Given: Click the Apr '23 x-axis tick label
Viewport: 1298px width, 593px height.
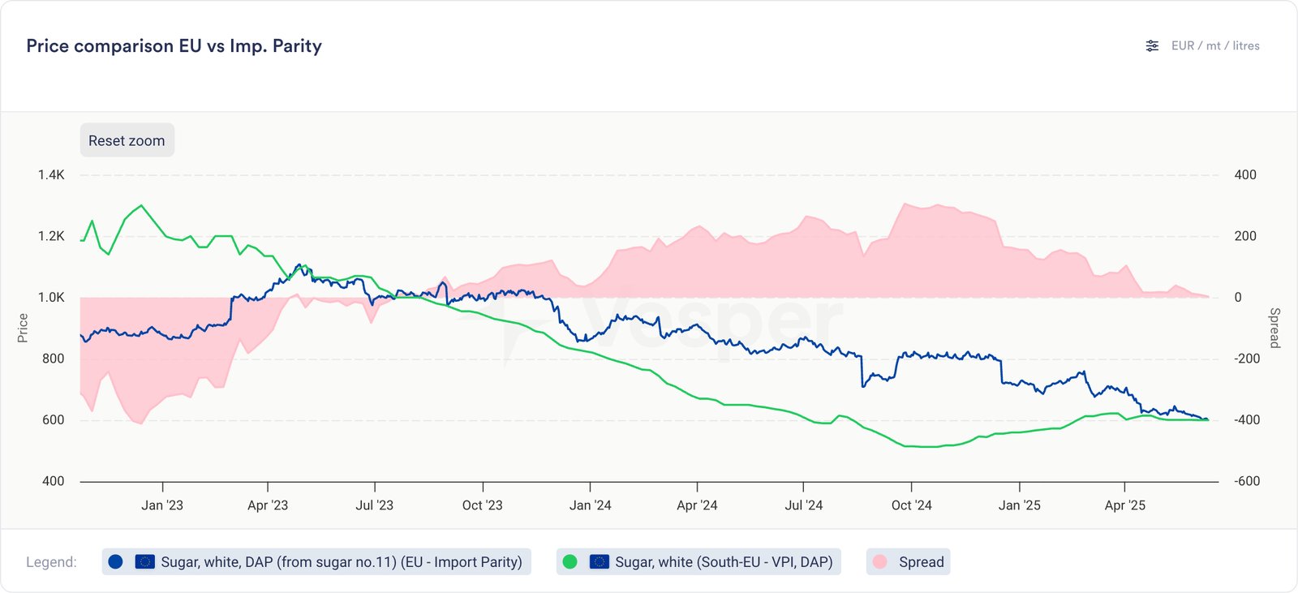Looking at the screenshot, I should 268,505.
